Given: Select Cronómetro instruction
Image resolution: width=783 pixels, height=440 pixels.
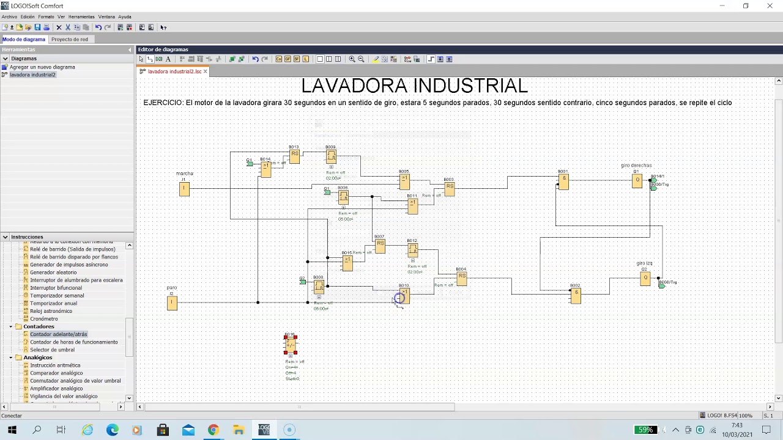Looking at the screenshot, I should [x=44, y=319].
